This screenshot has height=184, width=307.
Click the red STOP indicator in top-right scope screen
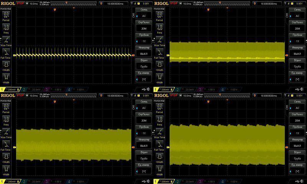click(174, 3)
